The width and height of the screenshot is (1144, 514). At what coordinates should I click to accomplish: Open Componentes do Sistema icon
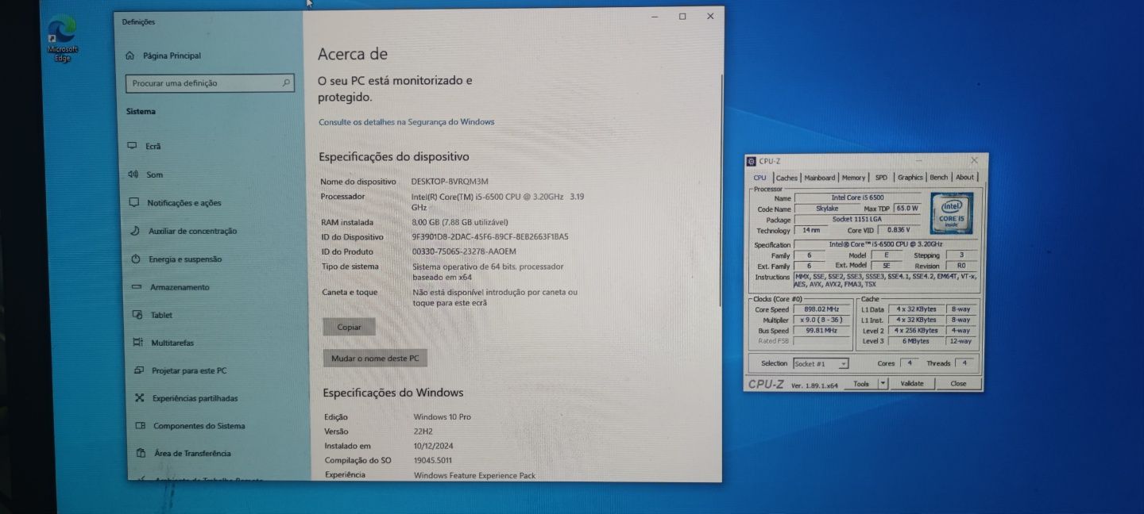pyautogui.click(x=141, y=426)
